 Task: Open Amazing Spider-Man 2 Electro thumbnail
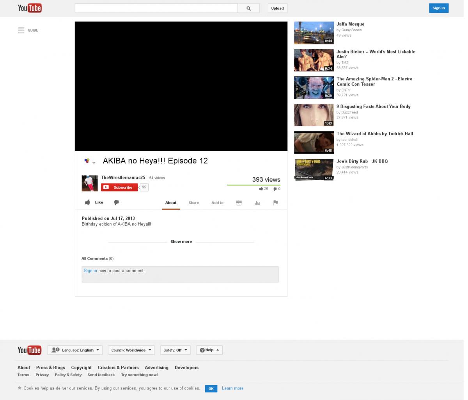[x=314, y=88]
